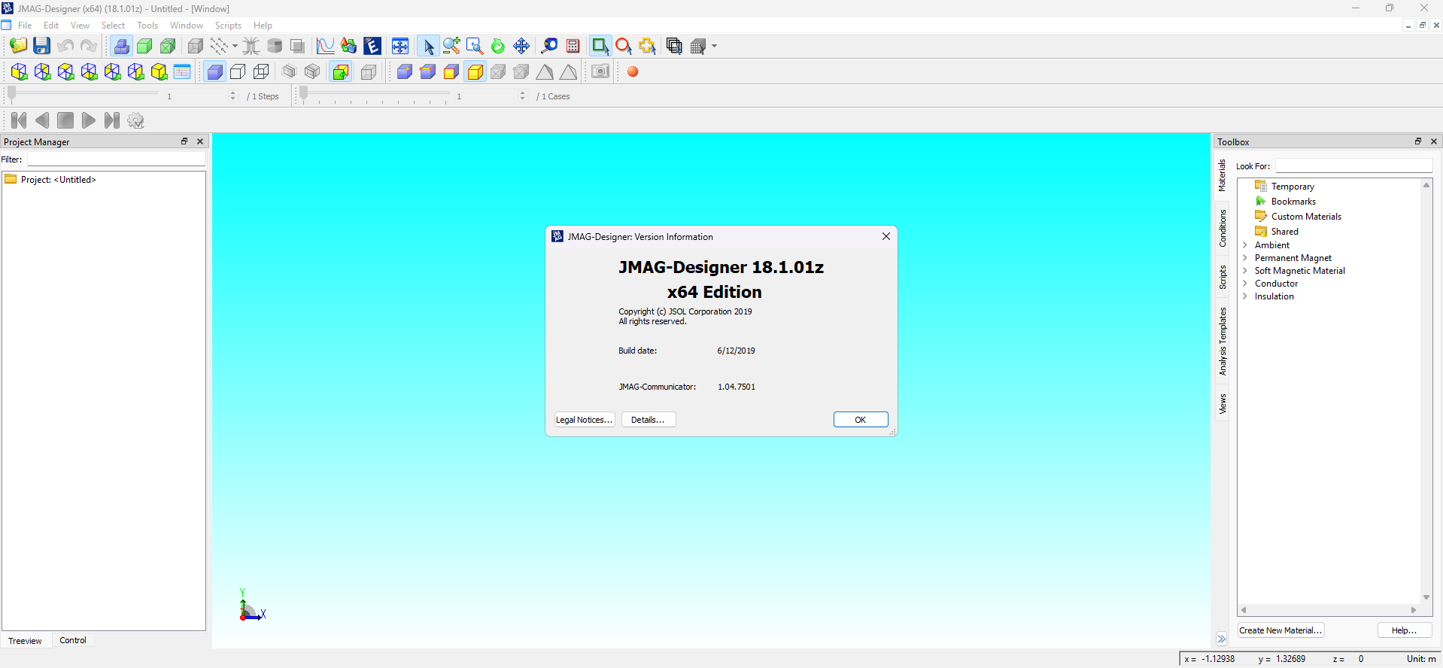This screenshot has width=1443, height=668.
Task: Toggle the red circle selection mode
Action: [x=623, y=46]
